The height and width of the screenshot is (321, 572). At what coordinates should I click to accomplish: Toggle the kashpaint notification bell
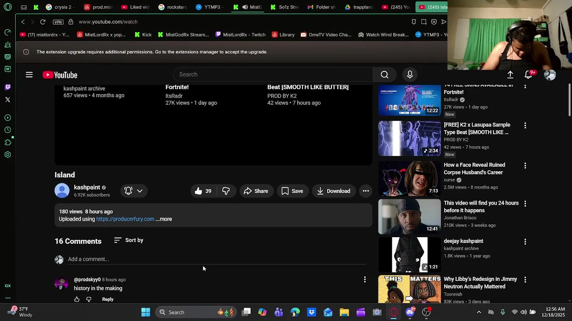pyautogui.click(x=128, y=191)
